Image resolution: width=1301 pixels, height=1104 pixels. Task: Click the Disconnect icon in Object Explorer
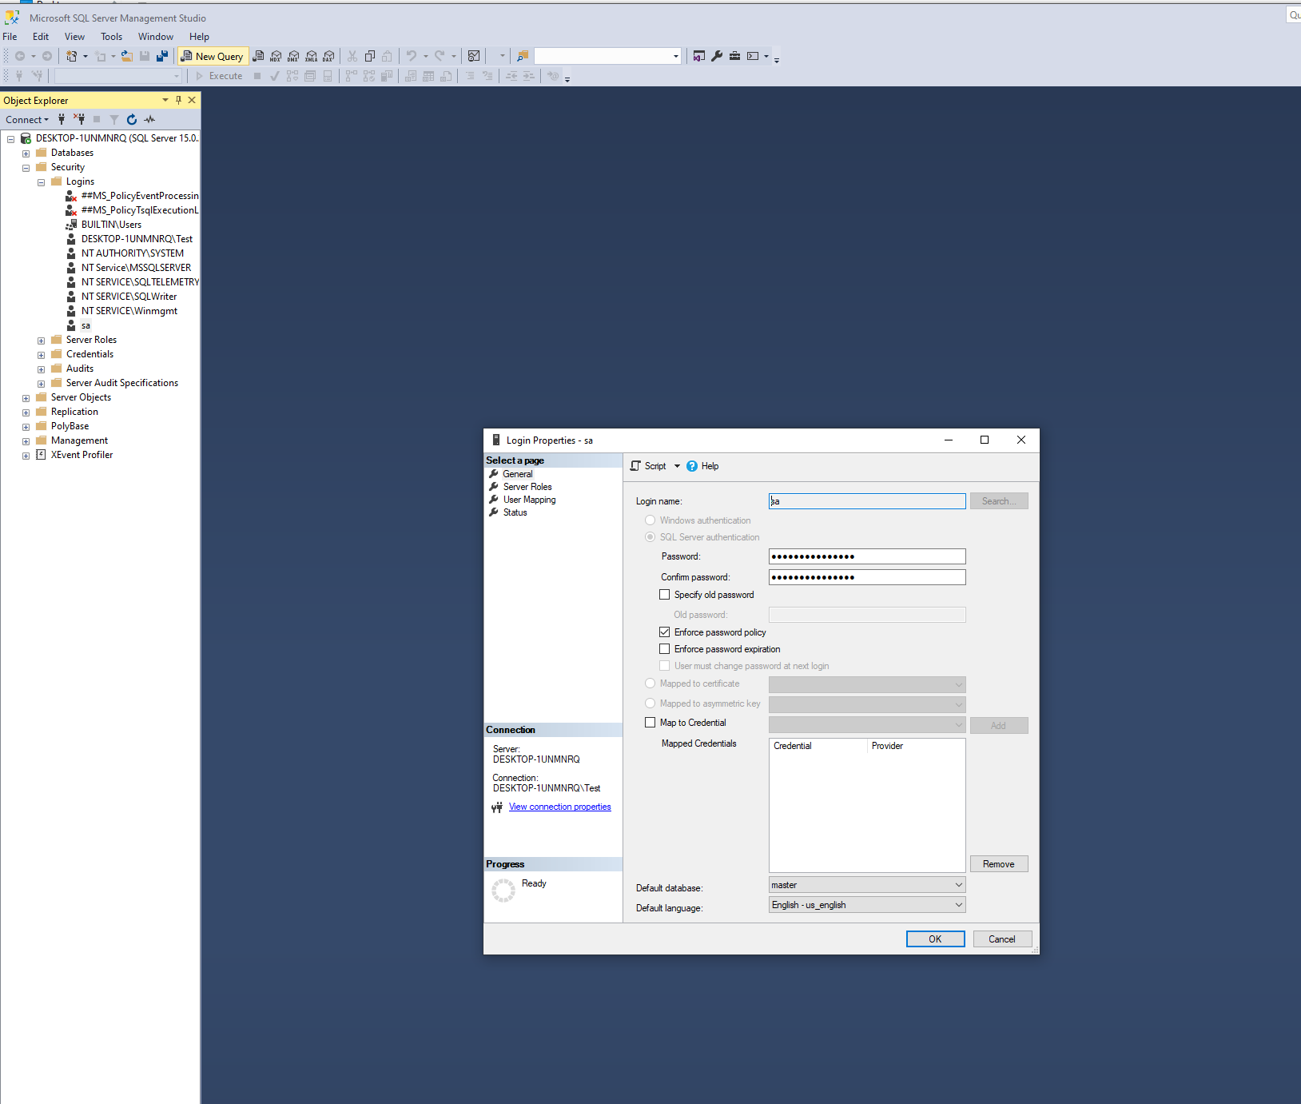coord(79,119)
